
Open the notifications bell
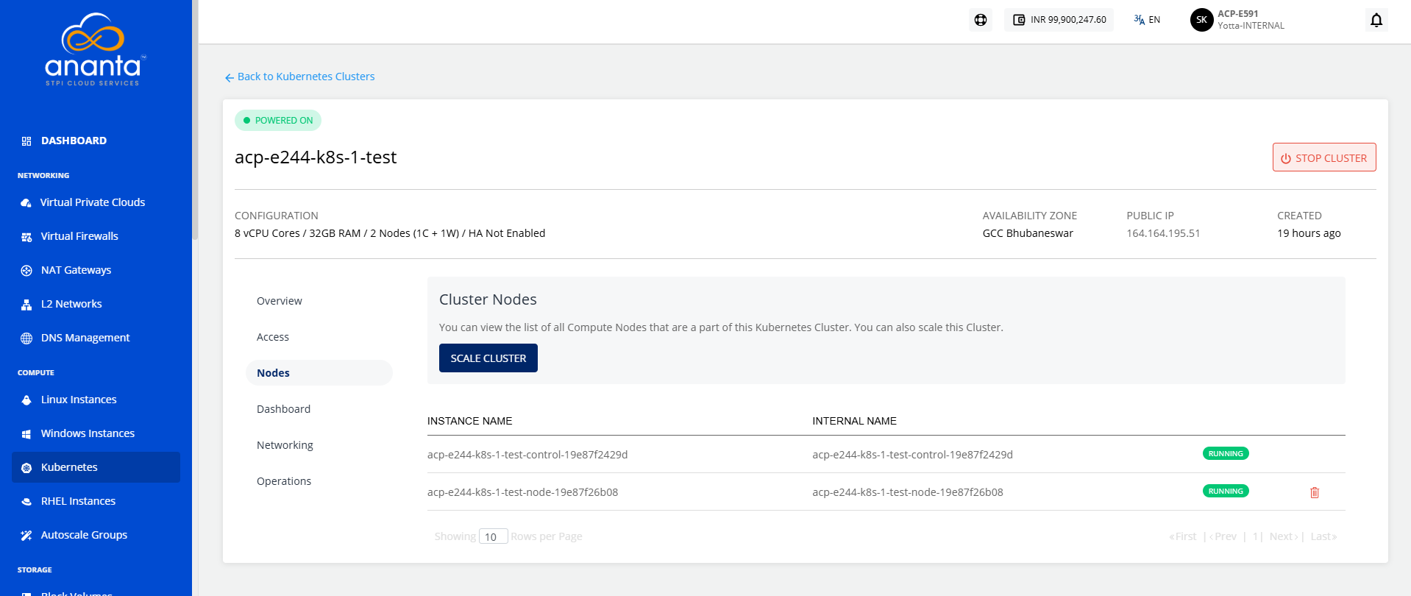1376,20
